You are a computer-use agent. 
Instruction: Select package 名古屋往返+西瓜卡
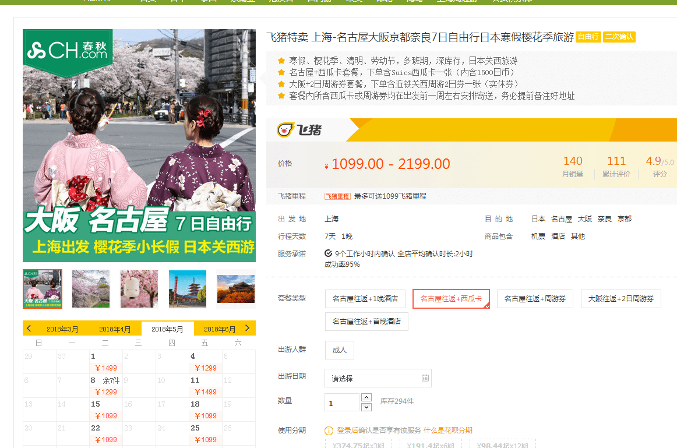coord(451,299)
